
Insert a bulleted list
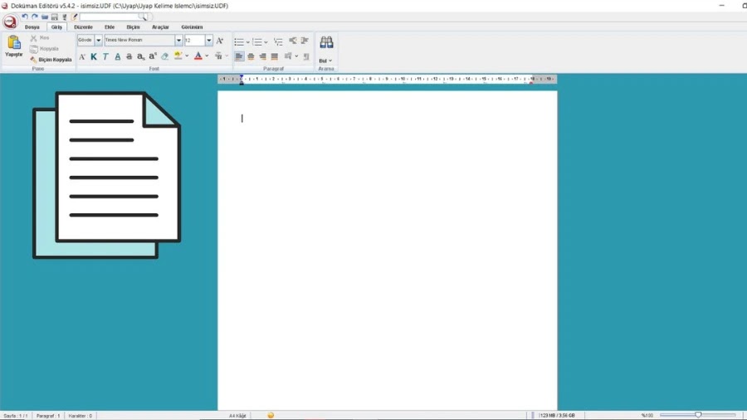(x=239, y=42)
